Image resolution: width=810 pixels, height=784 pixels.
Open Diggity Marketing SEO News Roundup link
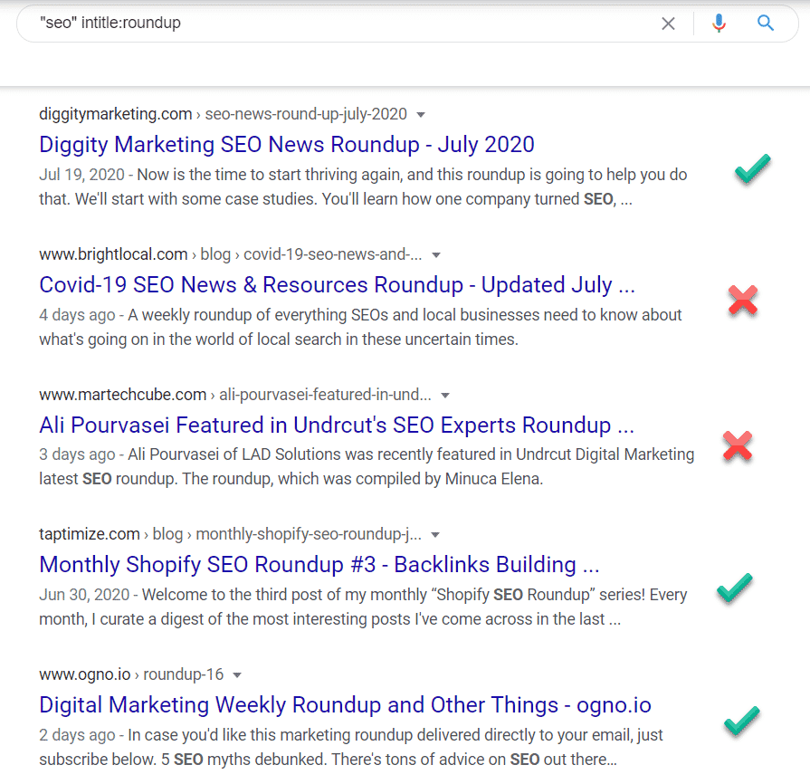click(x=287, y=145)
